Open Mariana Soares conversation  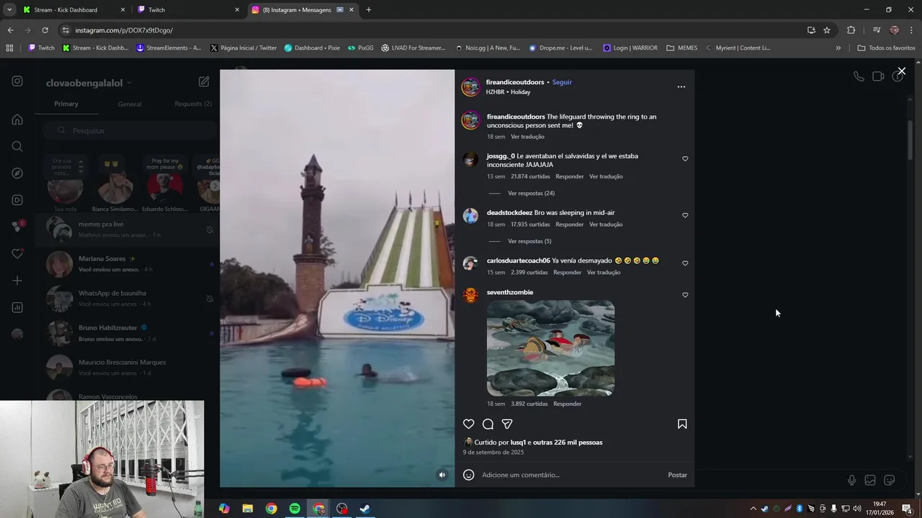[x=127, y=264]
